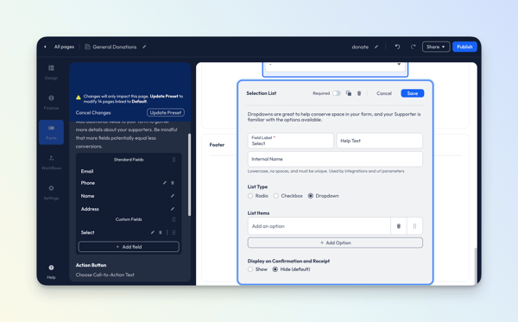Delete the Phone field

173,183
